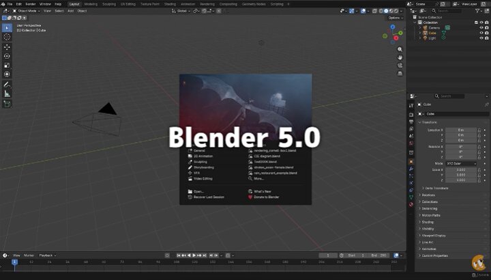Select the Scale tool
This screenshot has height=280, width=491.
coord(7,65)
